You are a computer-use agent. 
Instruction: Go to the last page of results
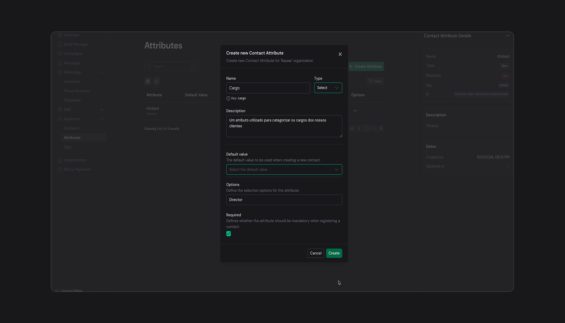381,128
